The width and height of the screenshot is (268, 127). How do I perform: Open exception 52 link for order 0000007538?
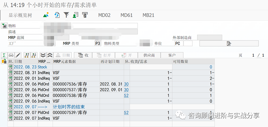click(126, 95)
